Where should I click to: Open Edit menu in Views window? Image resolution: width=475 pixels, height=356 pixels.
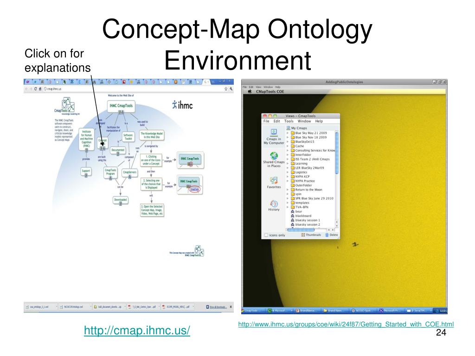click(277, 121)
